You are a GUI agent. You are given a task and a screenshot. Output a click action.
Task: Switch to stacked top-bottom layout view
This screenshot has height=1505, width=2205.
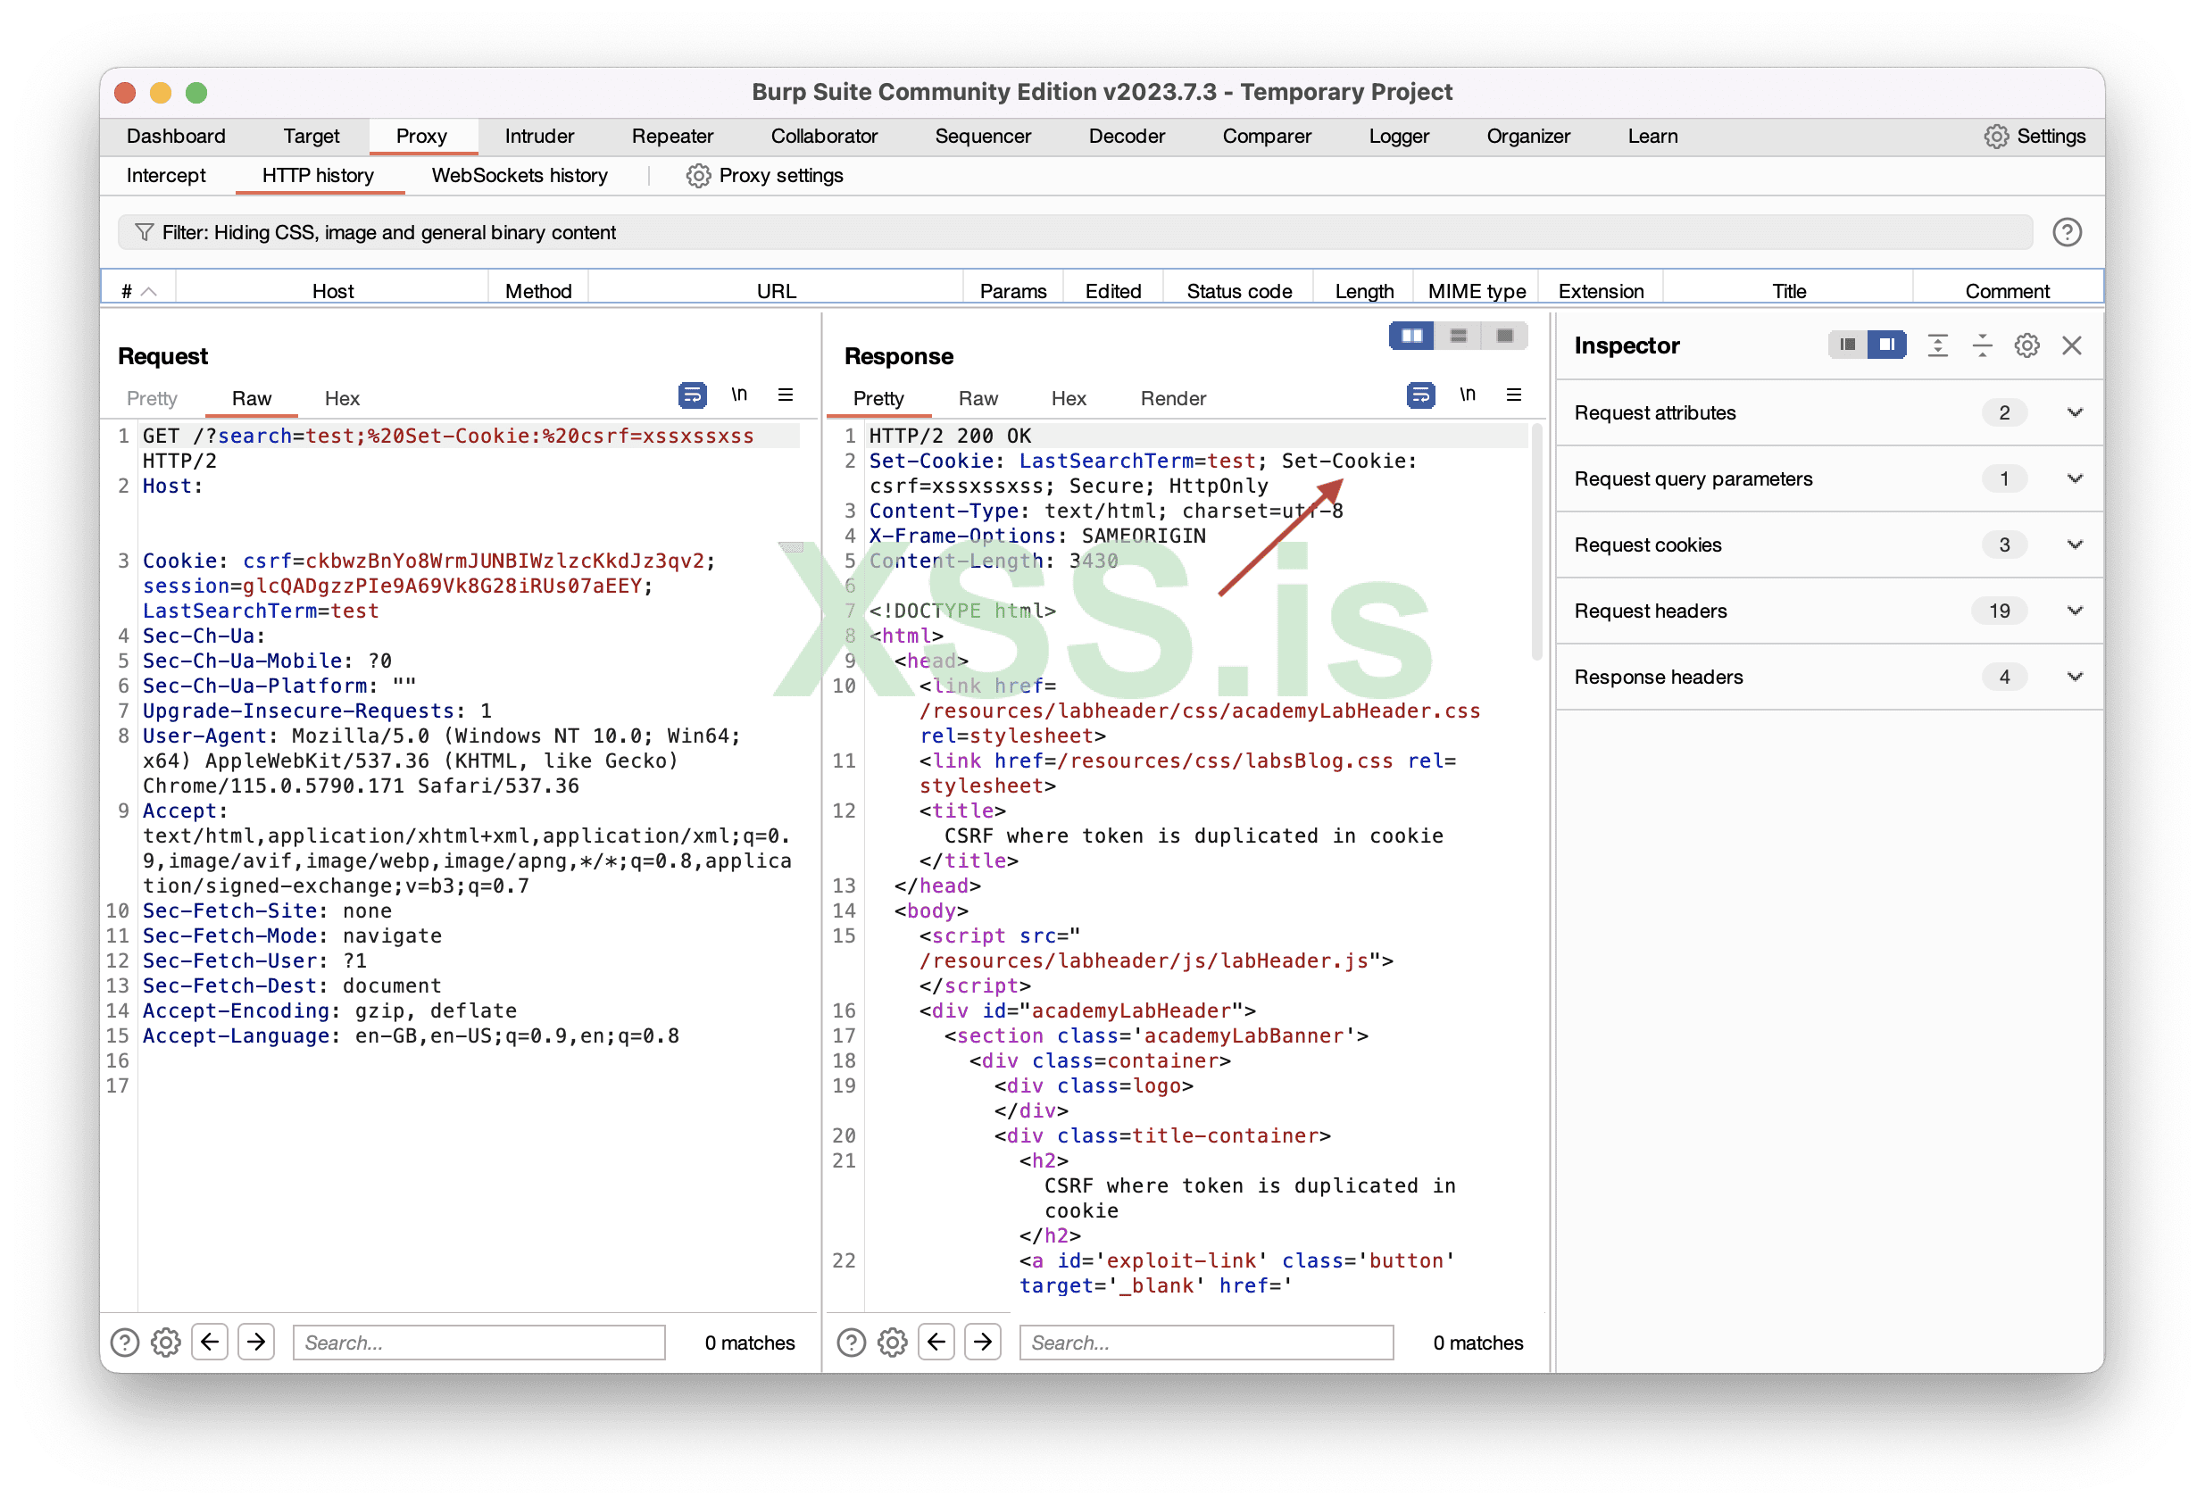(x=1459, y=336)
